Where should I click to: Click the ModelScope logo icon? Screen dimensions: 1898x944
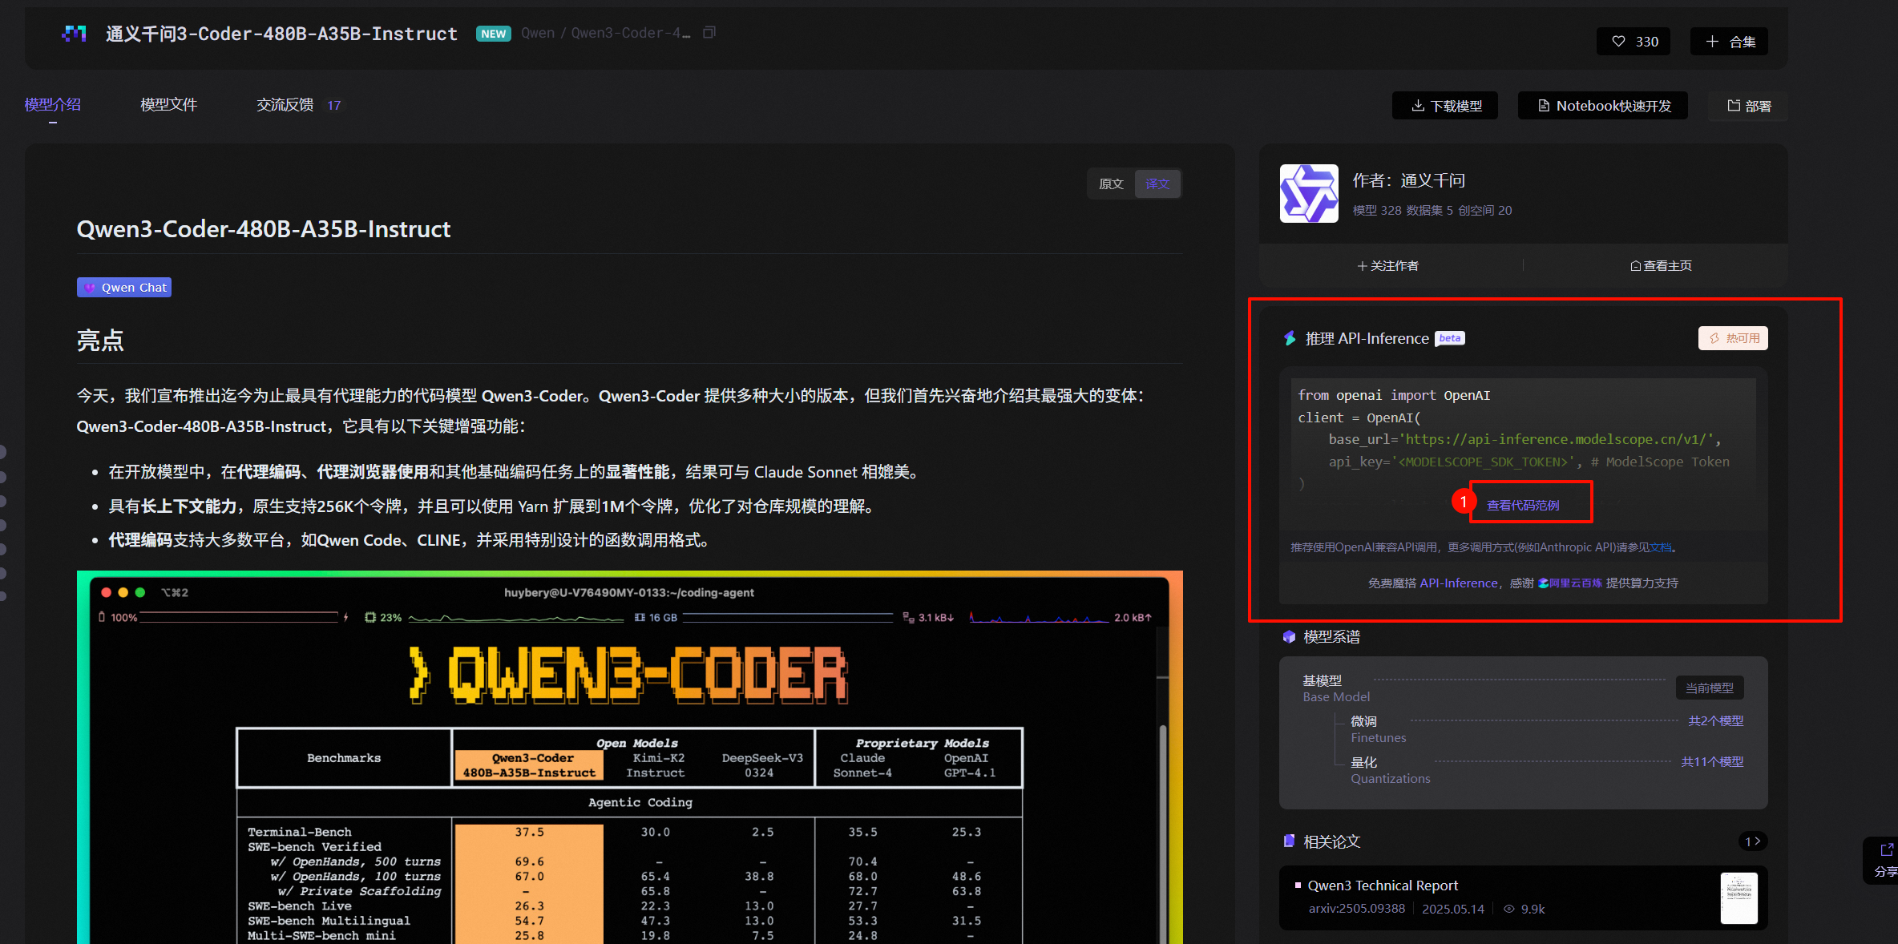[x=74, y=34]
